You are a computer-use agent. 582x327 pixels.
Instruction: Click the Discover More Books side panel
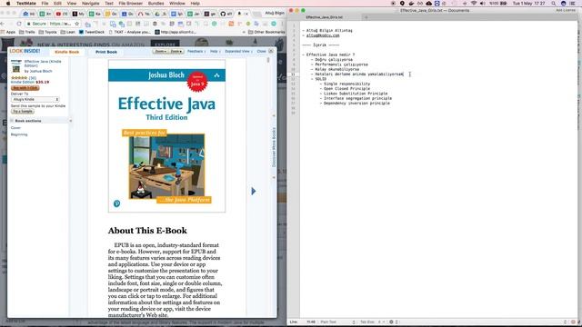tap(274, 147)
